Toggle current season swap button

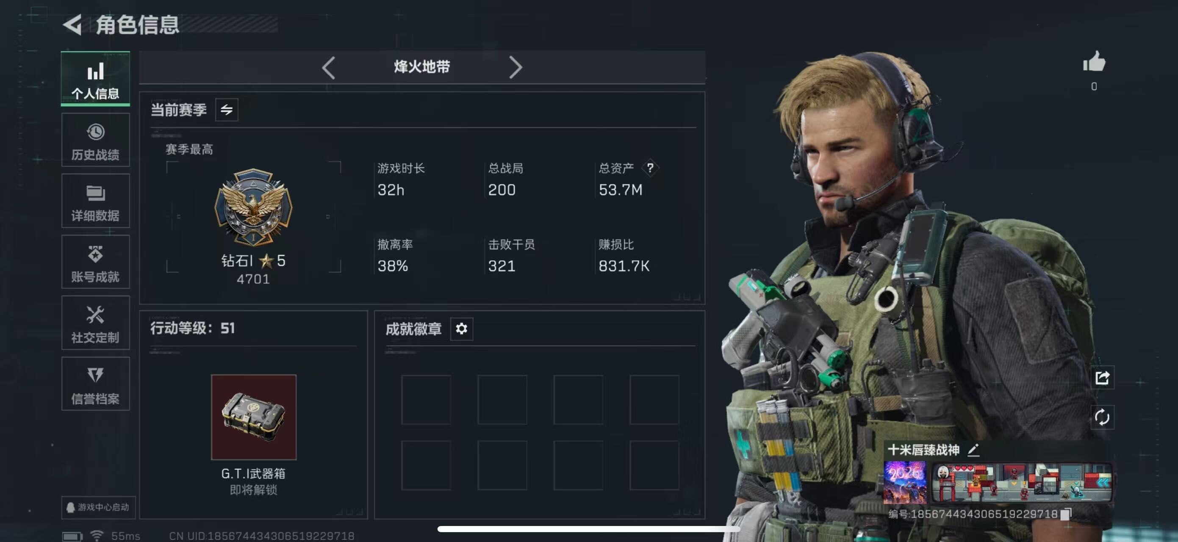[226, 110]
